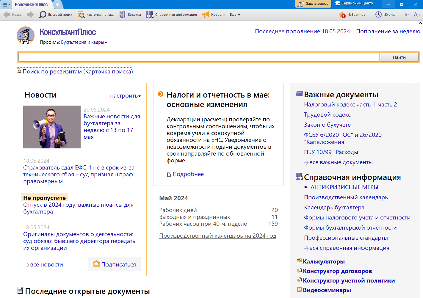Expand the Еще toolbar dropdown
This screenshot has height=298, width=423.
coord(235,15)
